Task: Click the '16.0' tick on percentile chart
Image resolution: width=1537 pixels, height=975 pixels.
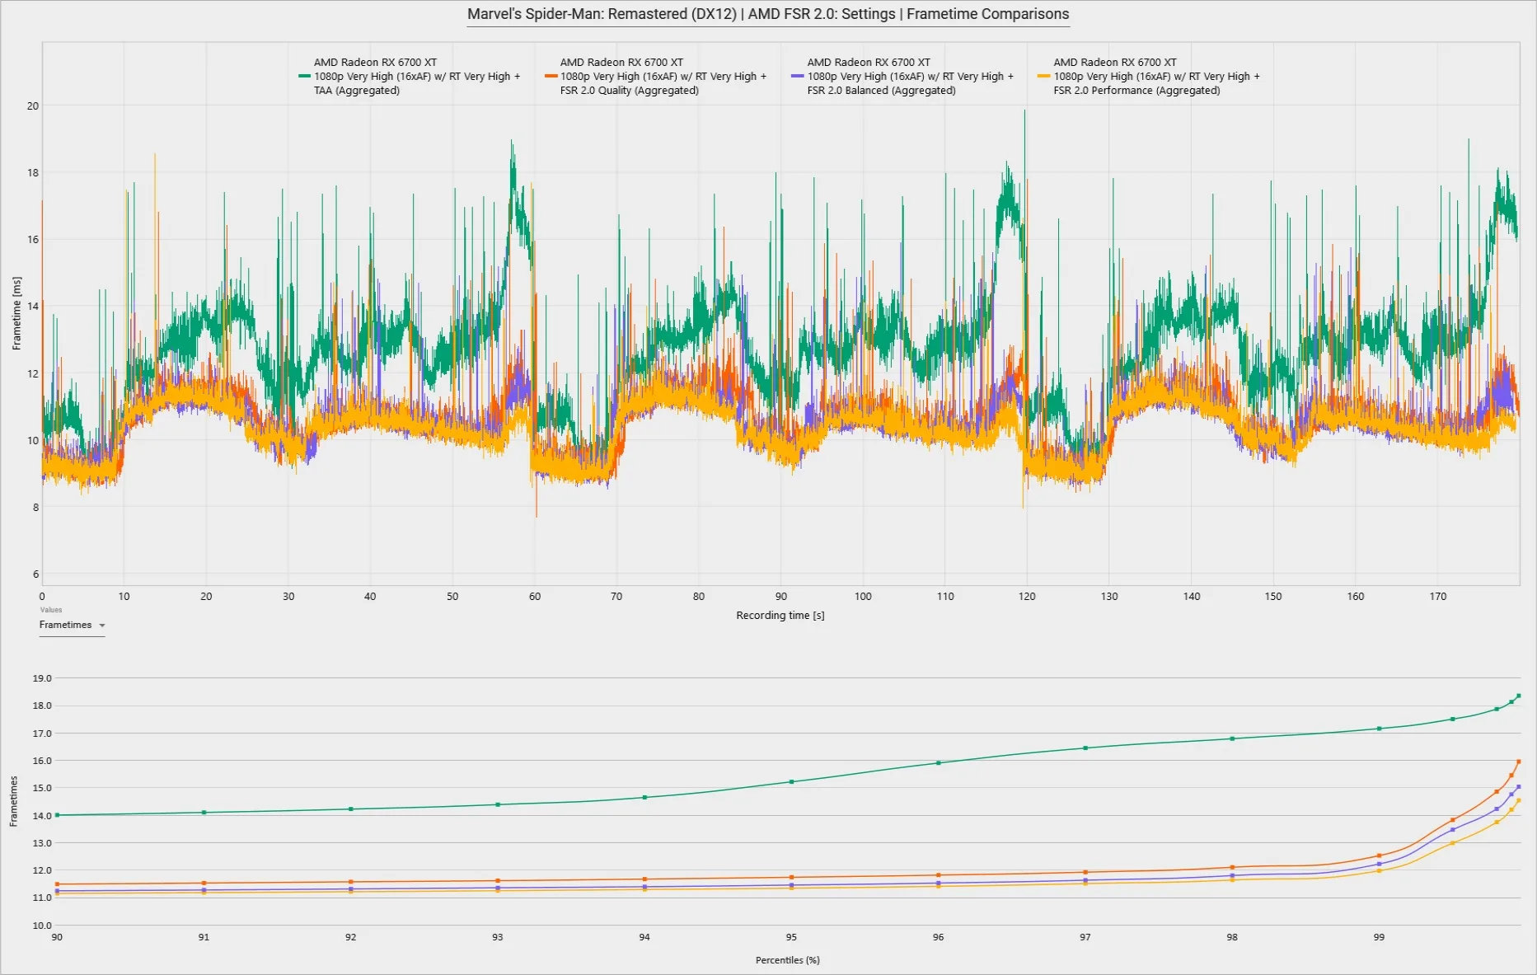Action: 42,761
